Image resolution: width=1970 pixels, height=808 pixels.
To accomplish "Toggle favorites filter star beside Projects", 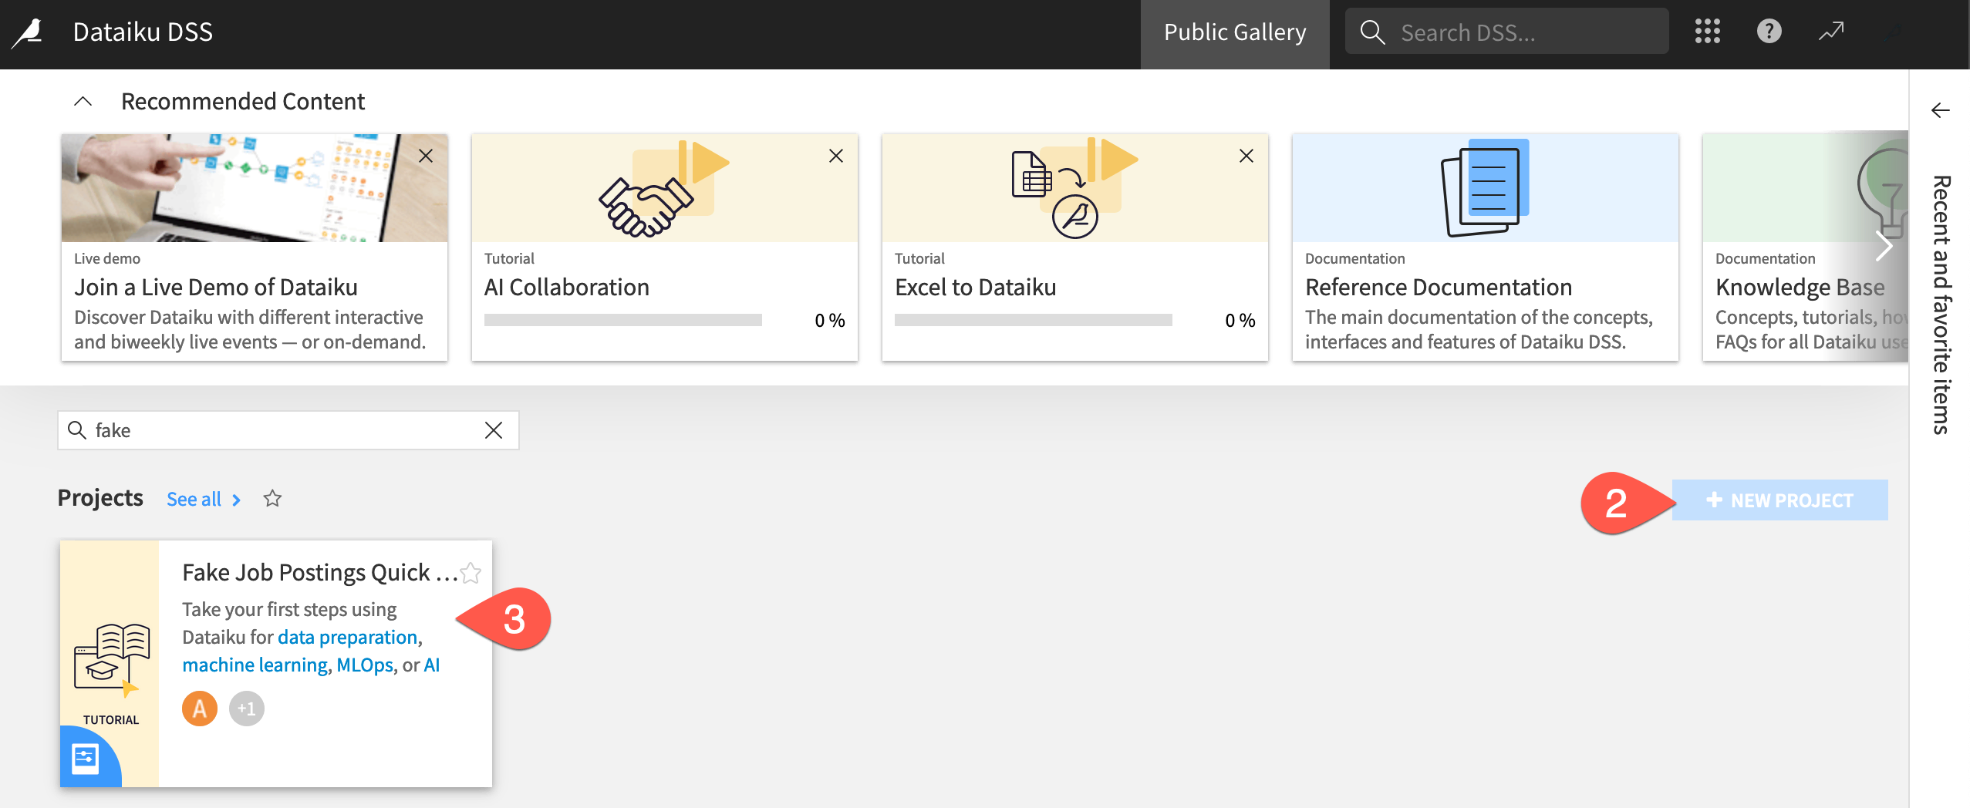I will pos(272,498).
